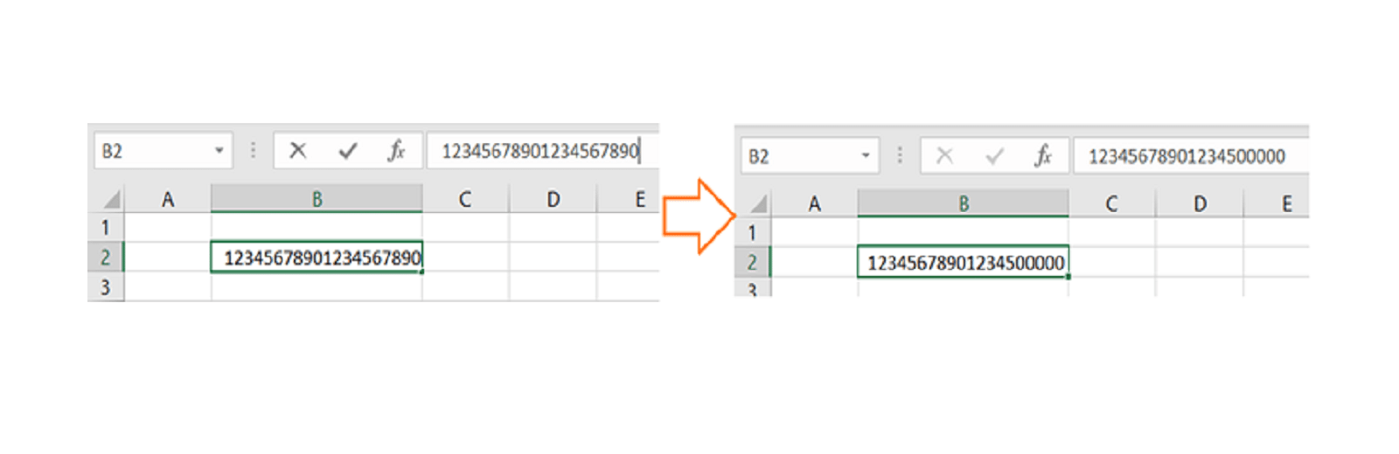Select column B header above 12345678901234567890
The height and width of the screenshot is (454, 1399).
coord(317,200)
